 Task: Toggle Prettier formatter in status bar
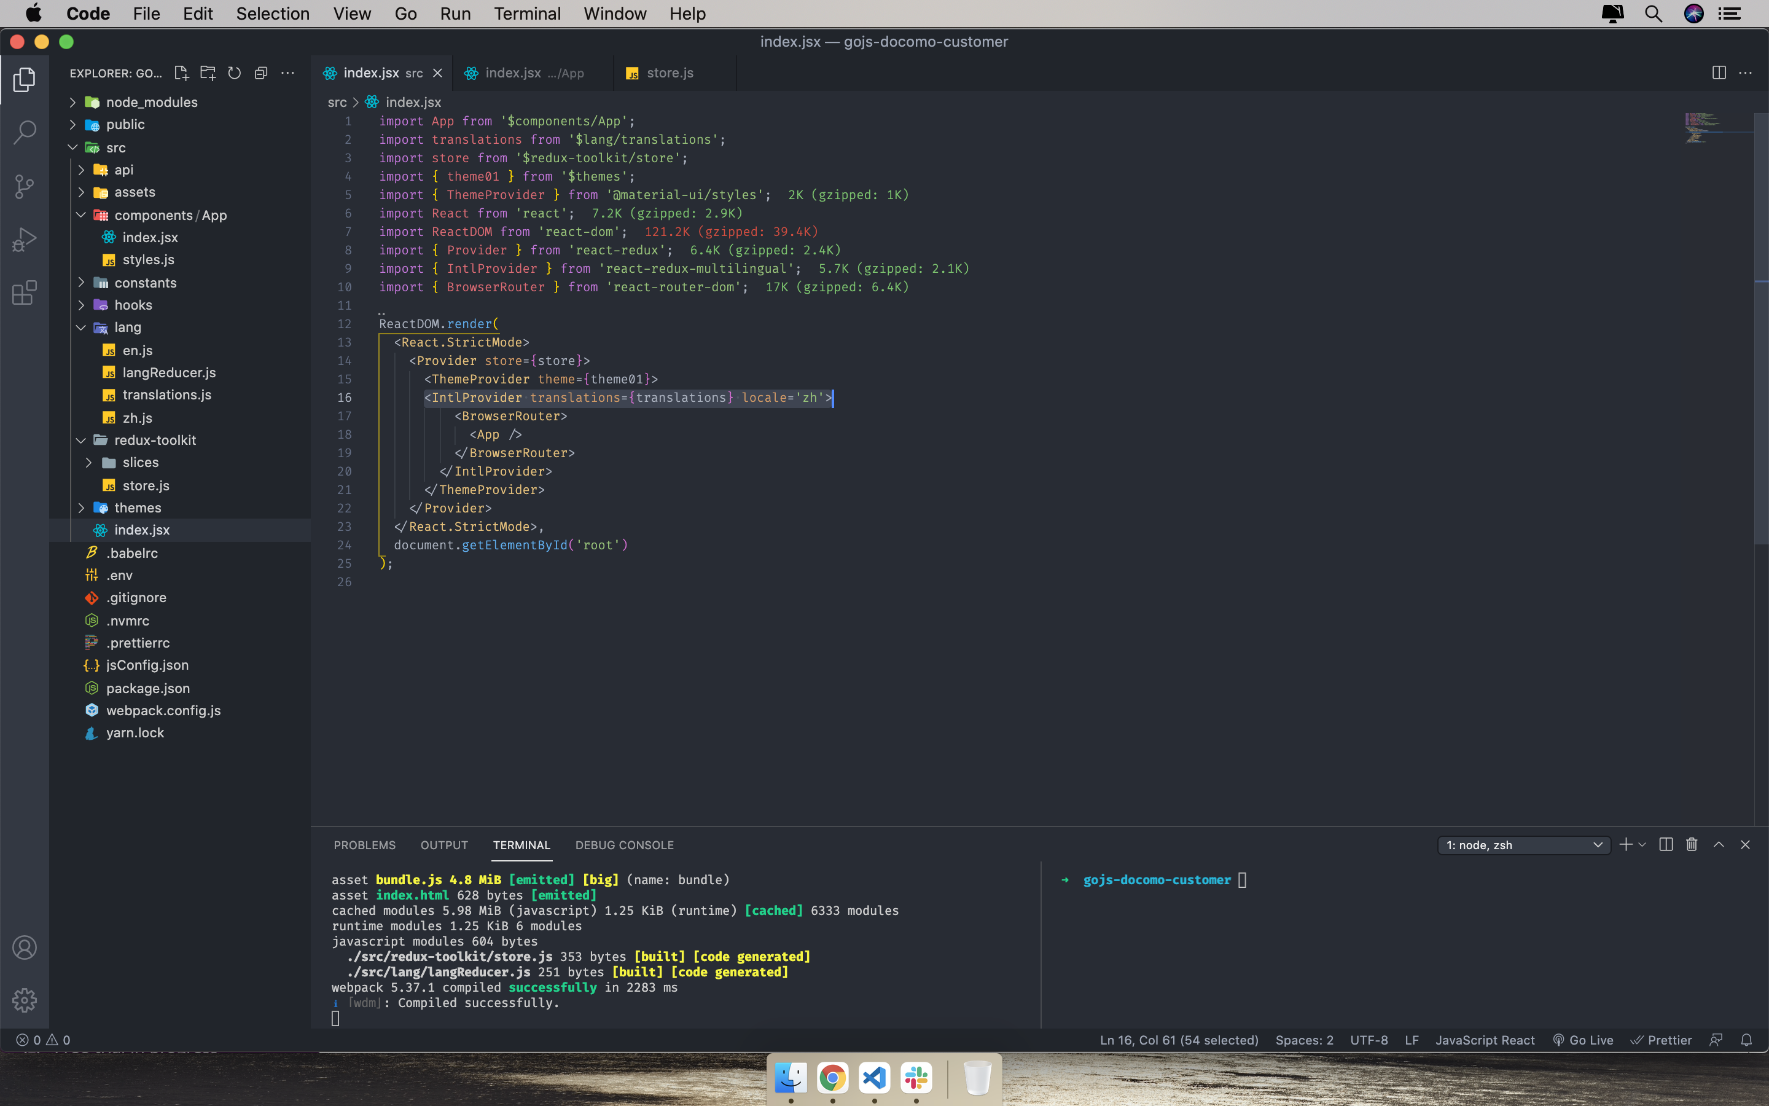pyautogui.click(x=1661, y=1040)
